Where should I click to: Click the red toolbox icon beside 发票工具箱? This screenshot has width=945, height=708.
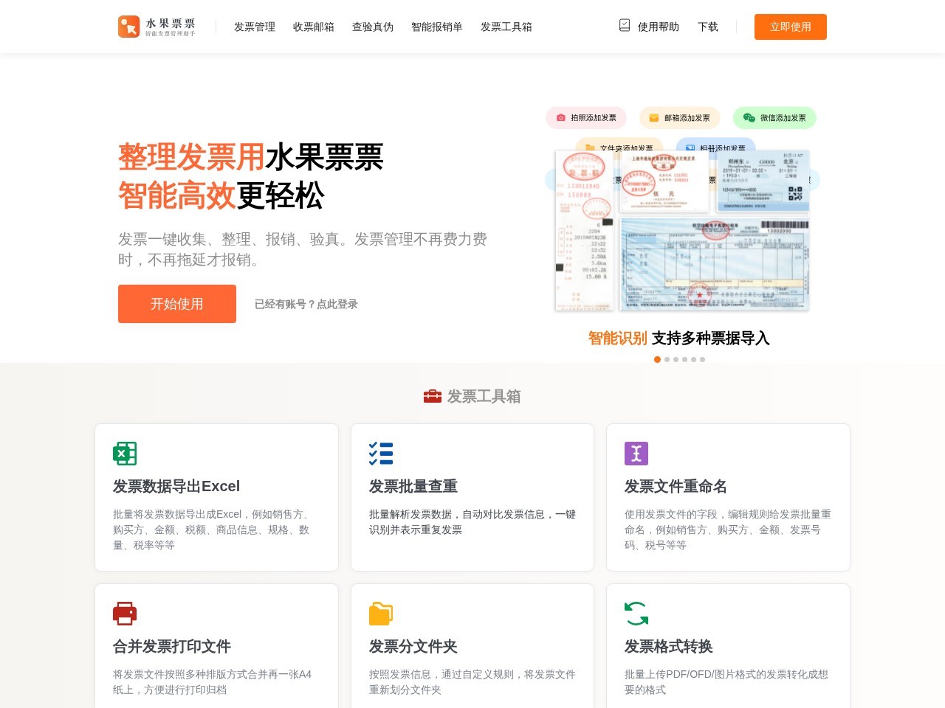[433, 397]
